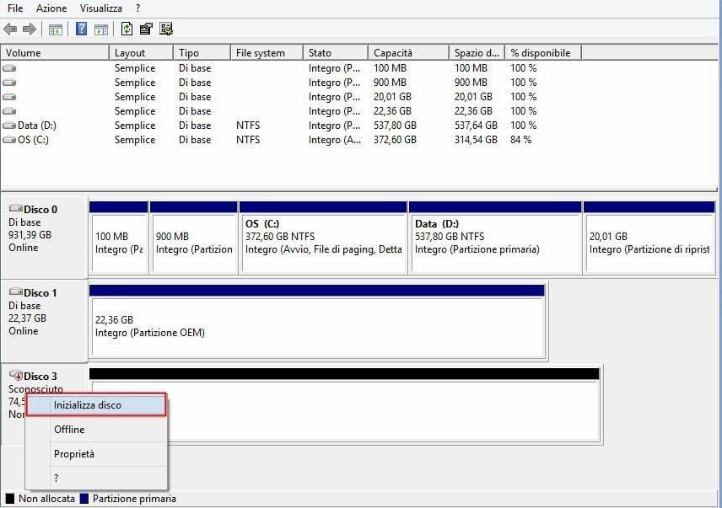Click the export list toolbar icon
722x508 pixels.
[146, 28]
